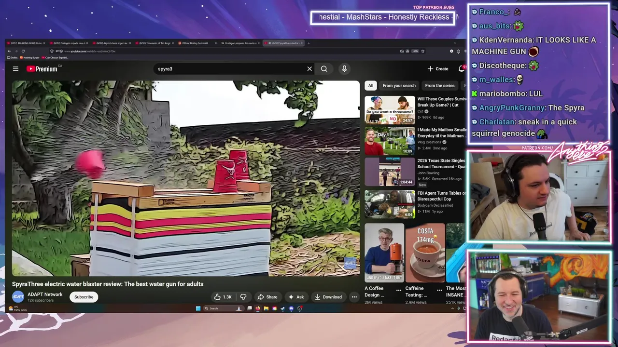Open ADAPT Network channel avatar
618x347 pixels.
18,297
